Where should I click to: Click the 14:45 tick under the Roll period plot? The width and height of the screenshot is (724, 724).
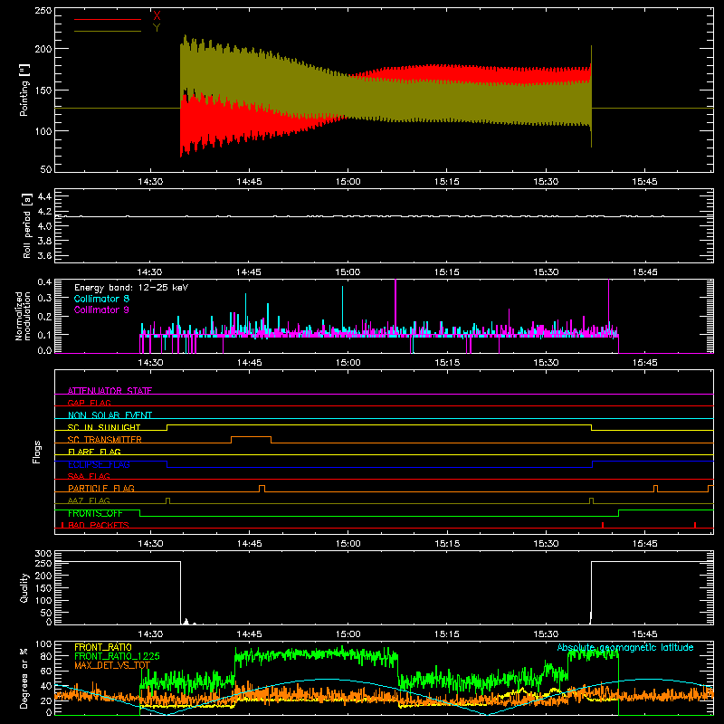click(x=248, y=272)
